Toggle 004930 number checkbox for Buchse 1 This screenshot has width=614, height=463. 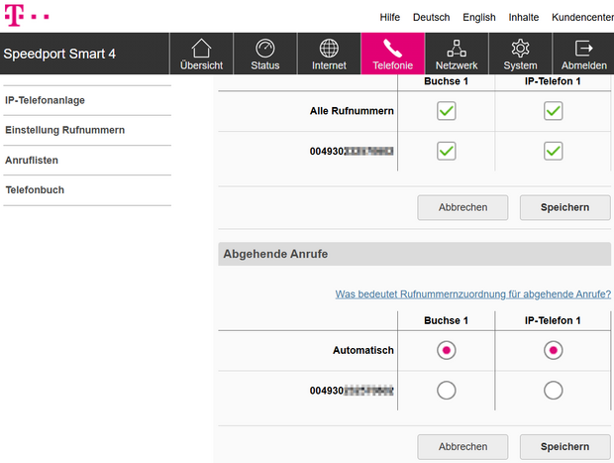pos(447,151)
